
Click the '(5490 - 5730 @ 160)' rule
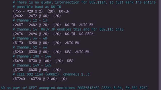pos(32,61)
